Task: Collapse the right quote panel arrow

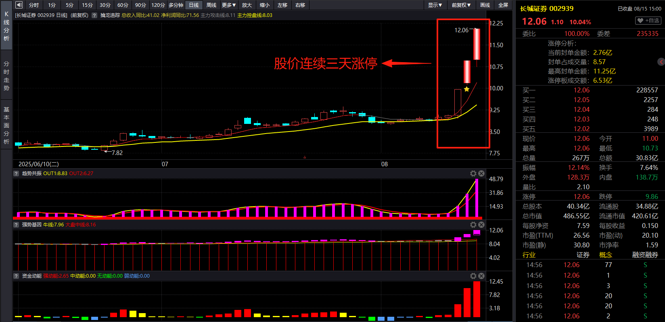Action: coord(661,62)
